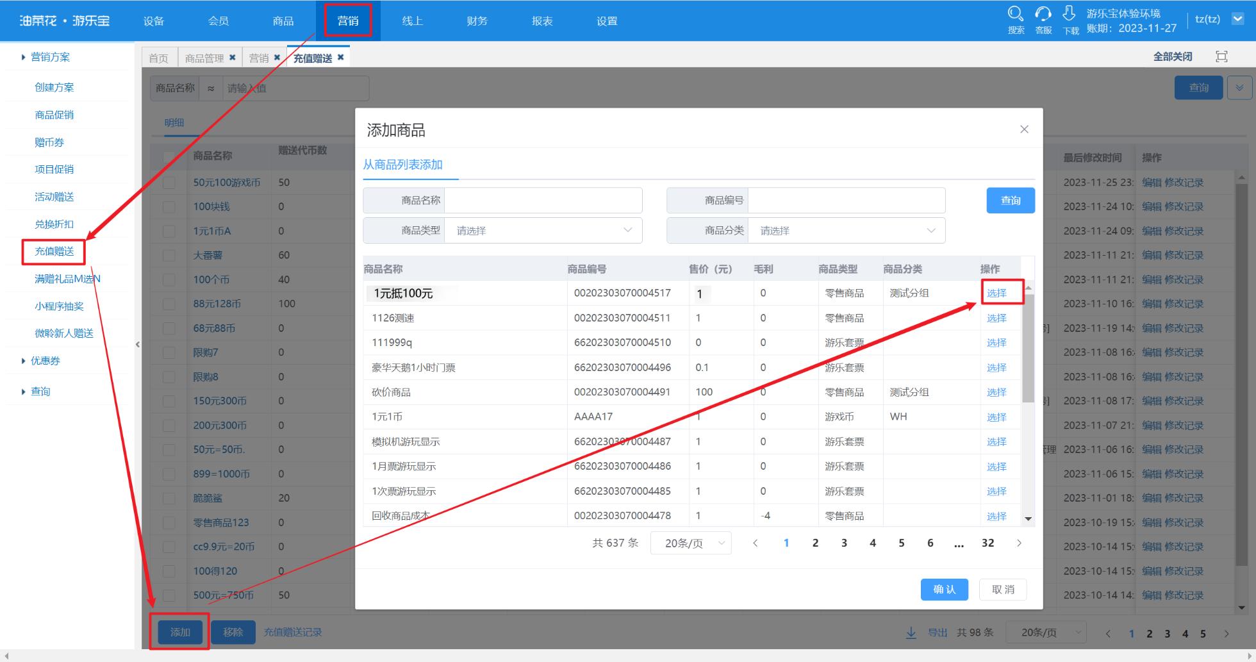Image resolution: width=1256 pixels, height=662 pixels.
Task: Go to page 32 in dialog pagination
Action: tap(987, 543)
